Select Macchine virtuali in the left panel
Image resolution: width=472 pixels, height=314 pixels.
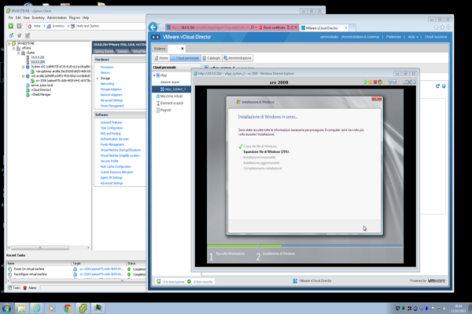[173, 97]
